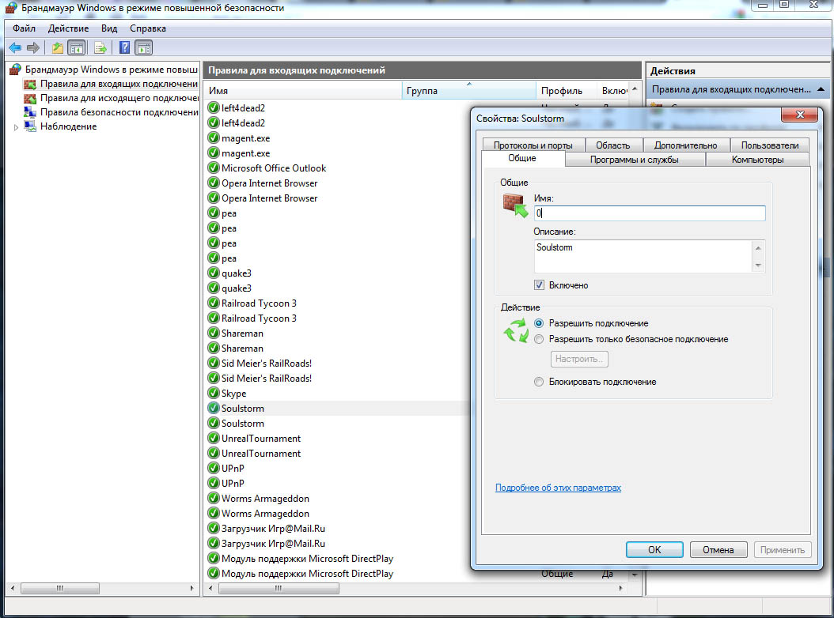The image size is (834, 618).
Task: Open Help via the question mark icon
Action: [x=124, y=48]
